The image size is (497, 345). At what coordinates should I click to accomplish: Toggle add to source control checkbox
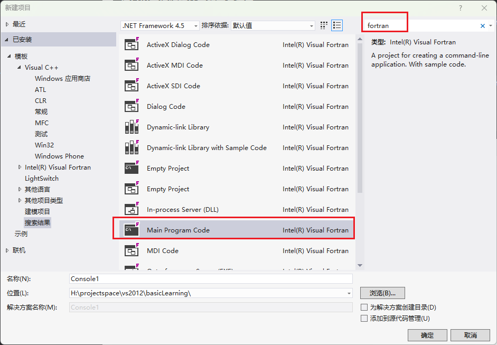click(x=364, y=319)
